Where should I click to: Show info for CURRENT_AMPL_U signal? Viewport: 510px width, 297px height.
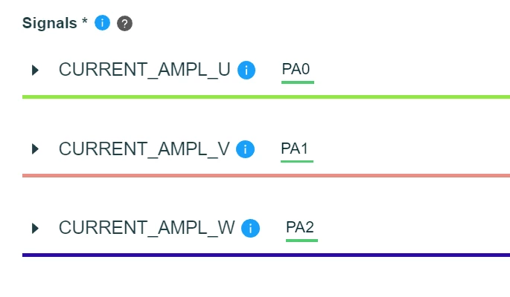246,70
